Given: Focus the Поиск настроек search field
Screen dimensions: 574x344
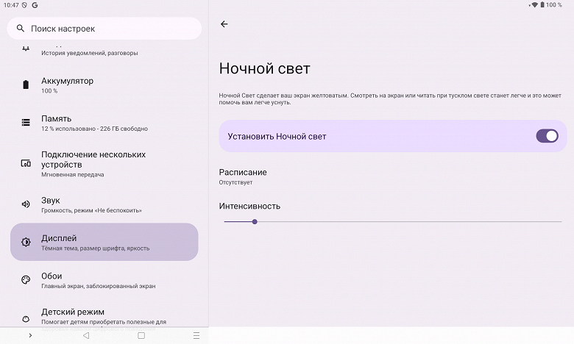Looking at the screenshot, I should coord(110,29).
